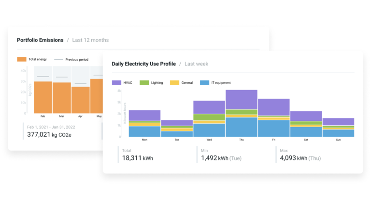Toggle the orange Total energy legend
Image resolution: width=371 pixels, height=208 pixels.
(x=22, y=59)
